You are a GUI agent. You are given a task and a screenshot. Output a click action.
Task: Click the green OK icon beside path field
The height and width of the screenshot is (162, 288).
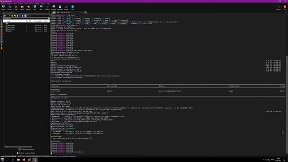(x=49, y=18)
